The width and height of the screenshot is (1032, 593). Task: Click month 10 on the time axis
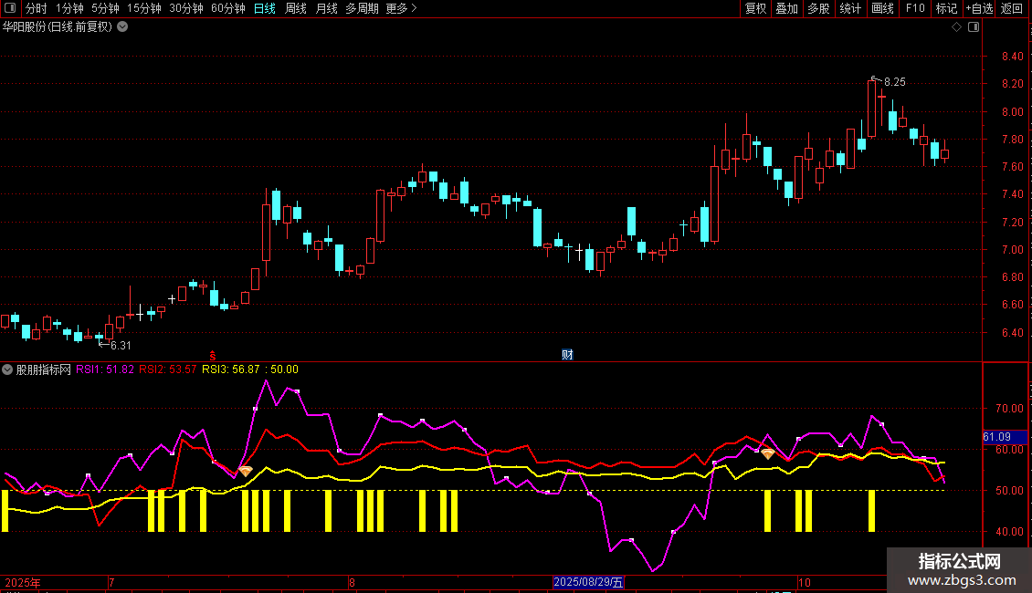[x=804, y=582]
